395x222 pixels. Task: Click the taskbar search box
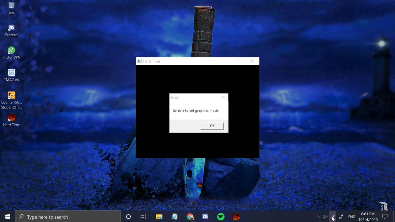pos(68,217)
